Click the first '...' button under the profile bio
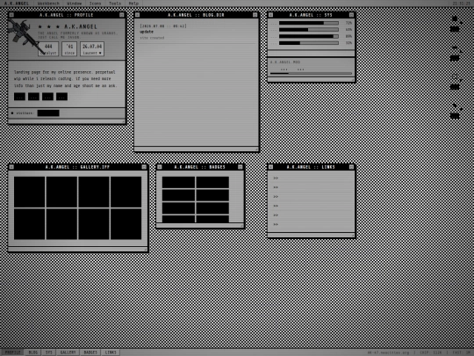Viewport: 474px width, 356px height. tap(19, 97)
